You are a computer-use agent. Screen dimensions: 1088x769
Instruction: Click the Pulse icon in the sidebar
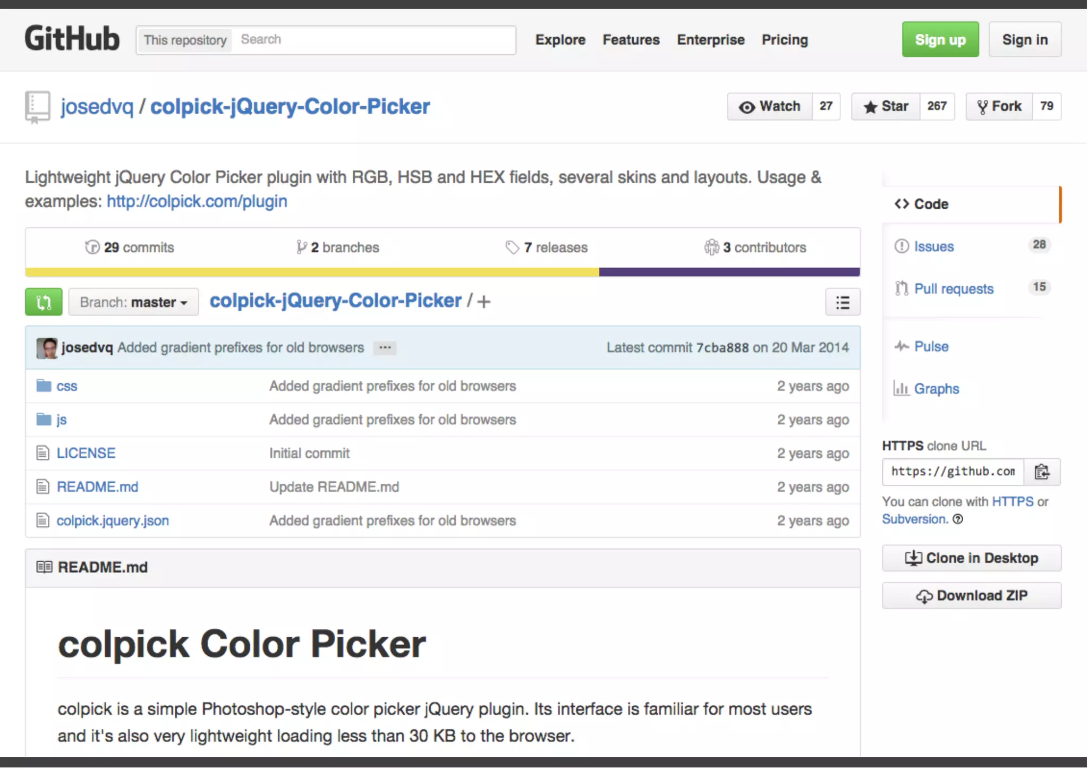pyautogui.click(x=902, y=346)
